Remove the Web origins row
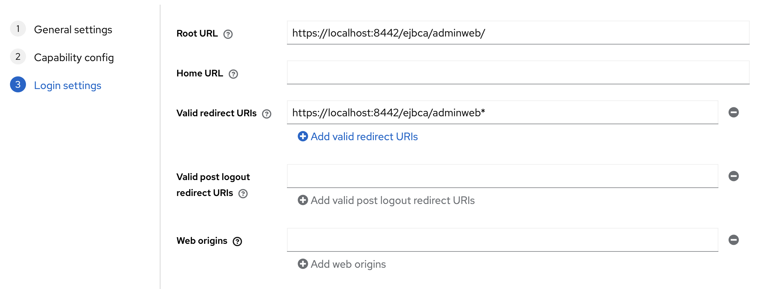The image size is (763, 289). point(733,240)
